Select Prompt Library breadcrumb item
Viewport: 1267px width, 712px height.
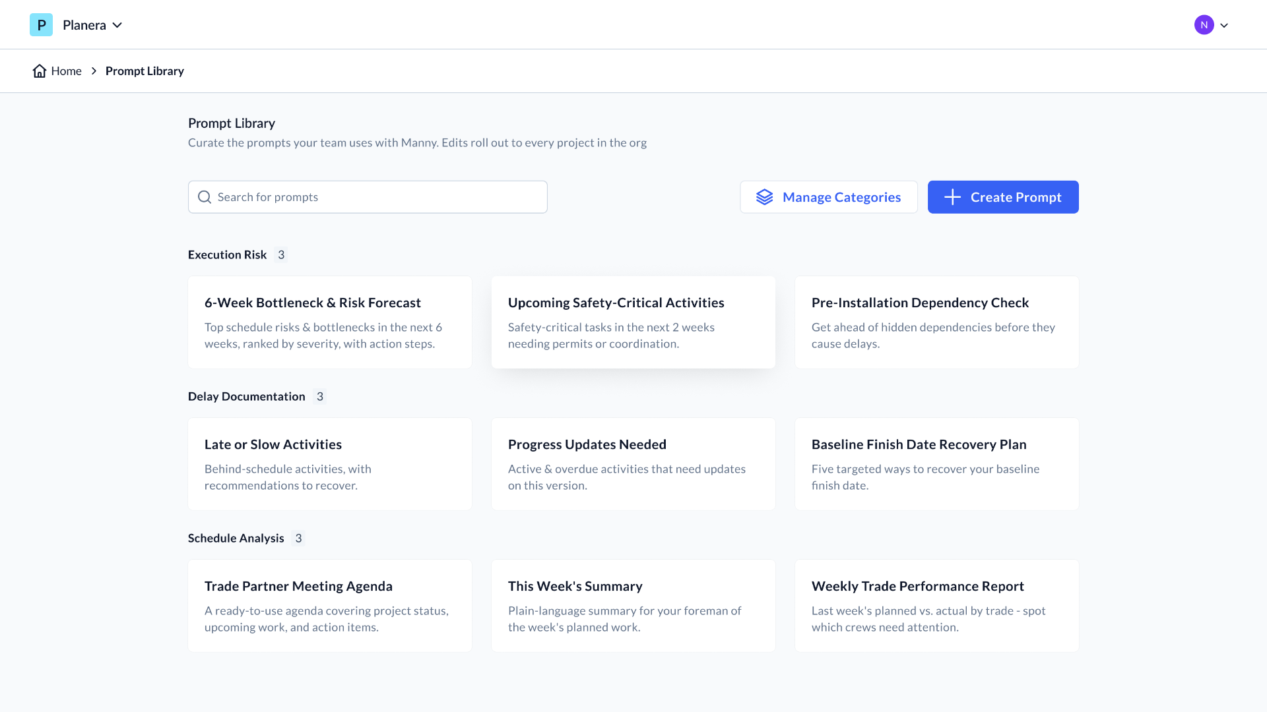click(145, 71)
